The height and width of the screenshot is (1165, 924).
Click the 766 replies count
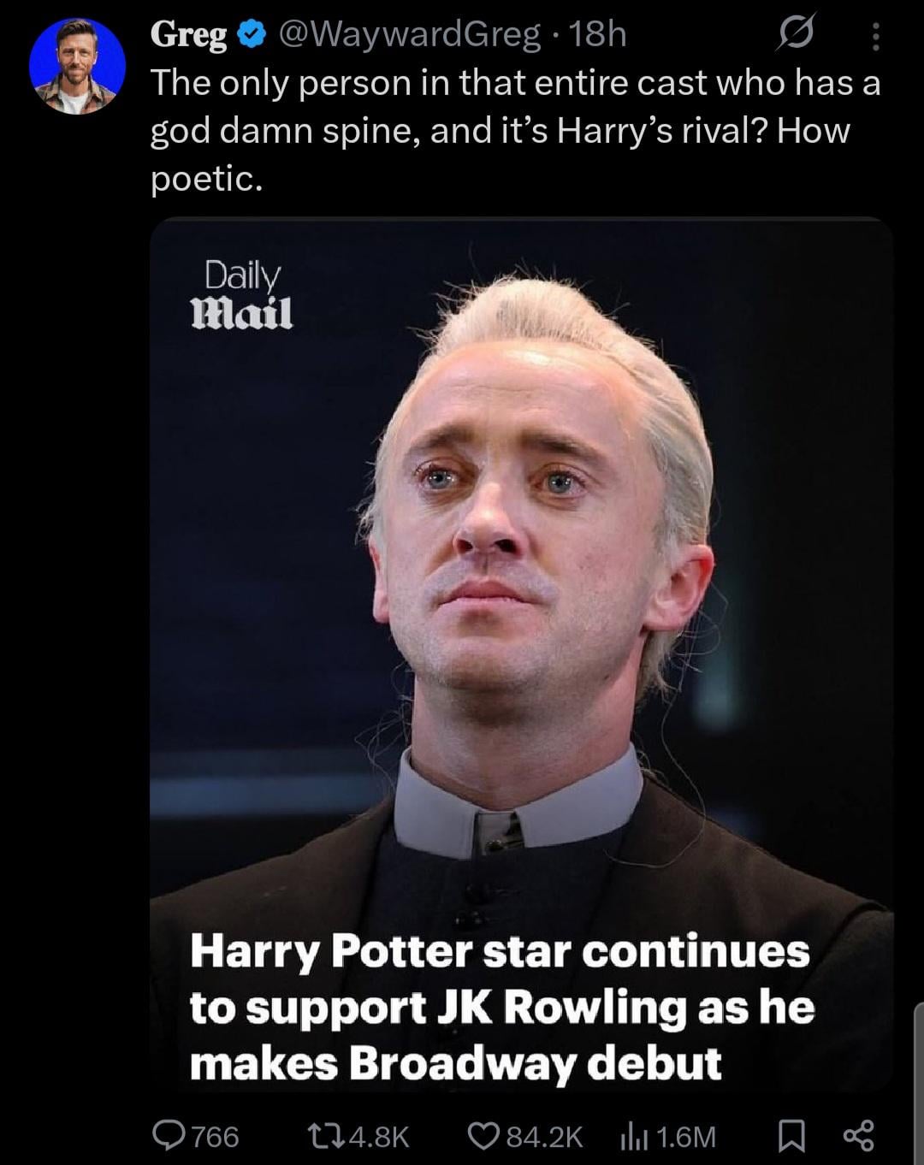point(215,1136)
